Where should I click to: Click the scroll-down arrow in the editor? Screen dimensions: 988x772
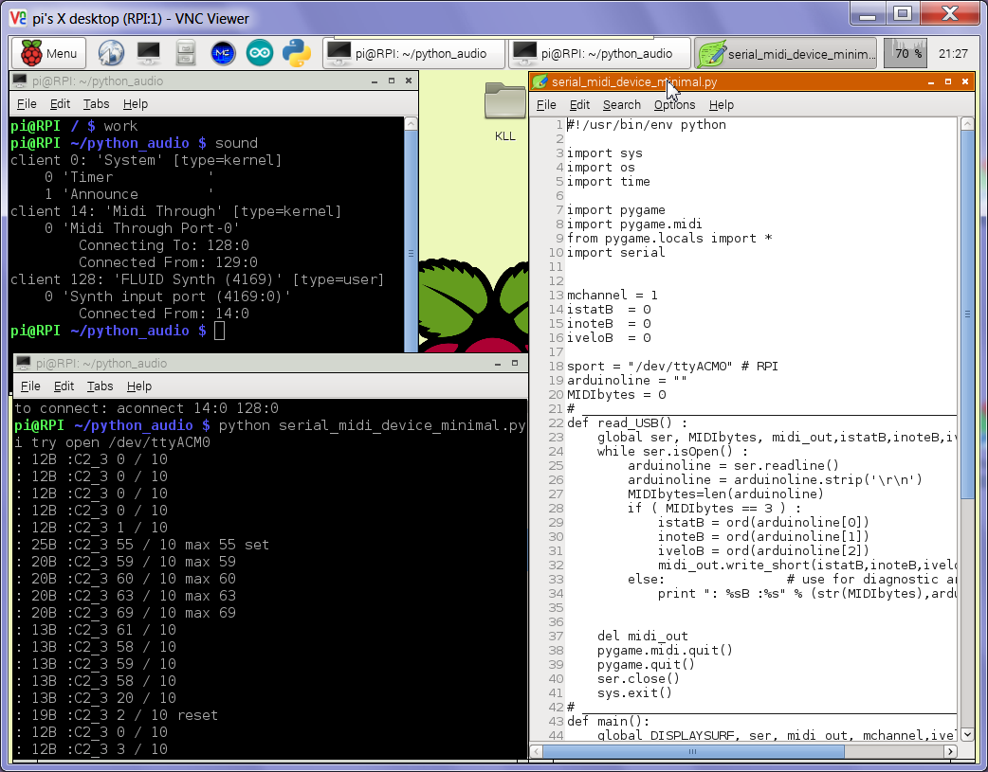click(x=966, y=734)
